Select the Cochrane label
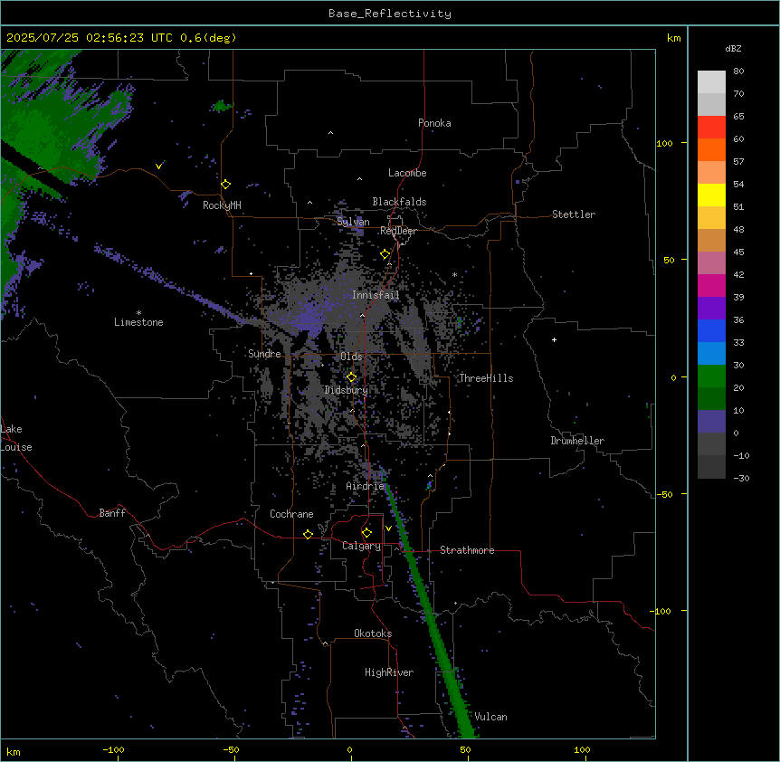Image resolution: width=780 pixels, height=762 pixels. coord(291,514)
